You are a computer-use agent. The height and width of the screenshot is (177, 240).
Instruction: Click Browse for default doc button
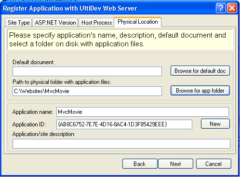click(200, 71)
